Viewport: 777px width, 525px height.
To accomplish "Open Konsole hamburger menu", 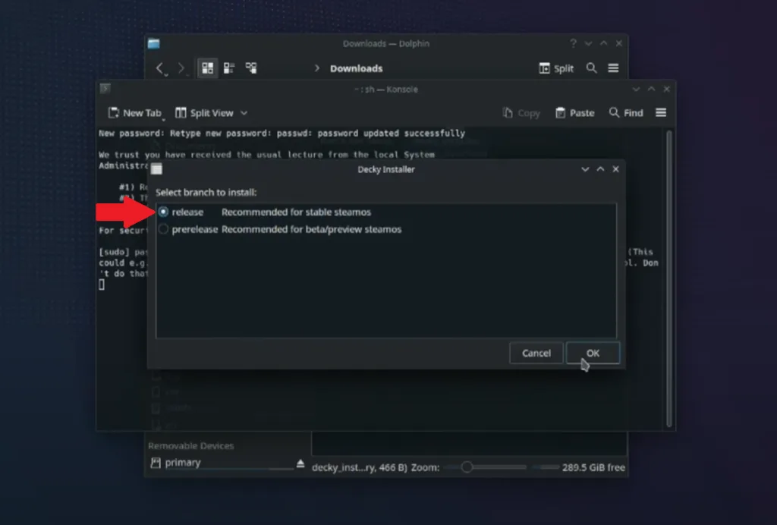I will pos(661,113).
